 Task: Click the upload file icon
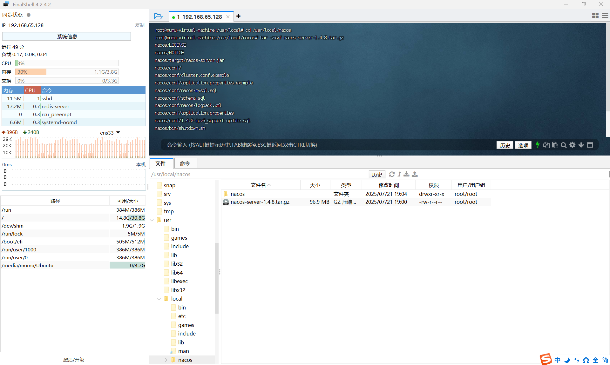pos(415,174)
